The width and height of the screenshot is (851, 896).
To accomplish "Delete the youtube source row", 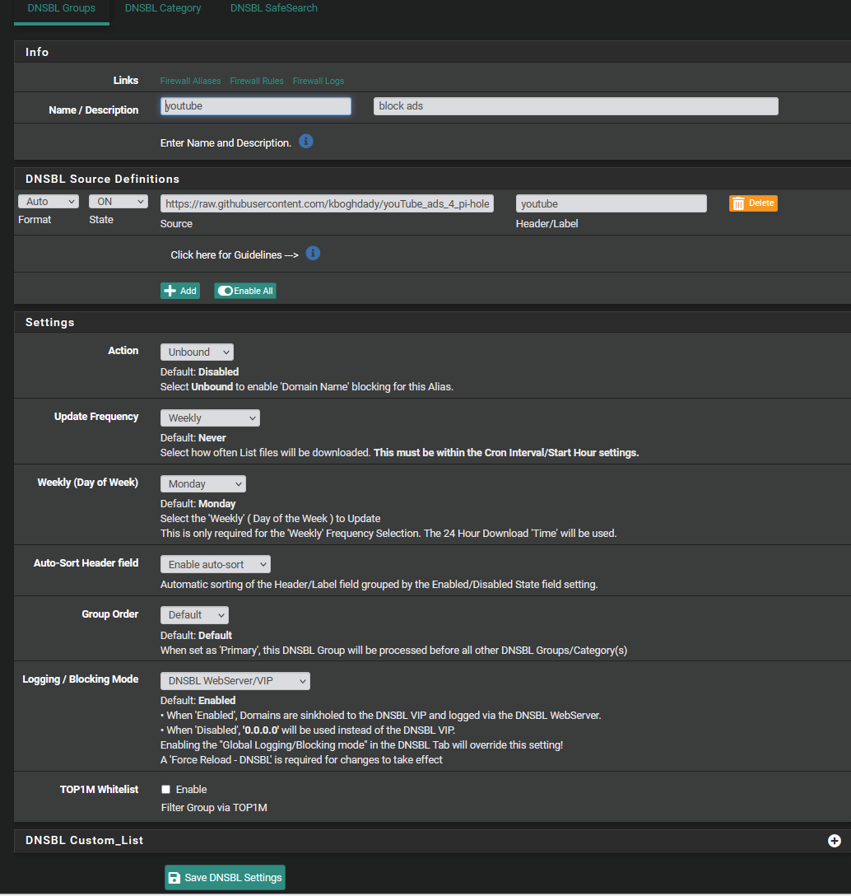I will tap(753, 203).
